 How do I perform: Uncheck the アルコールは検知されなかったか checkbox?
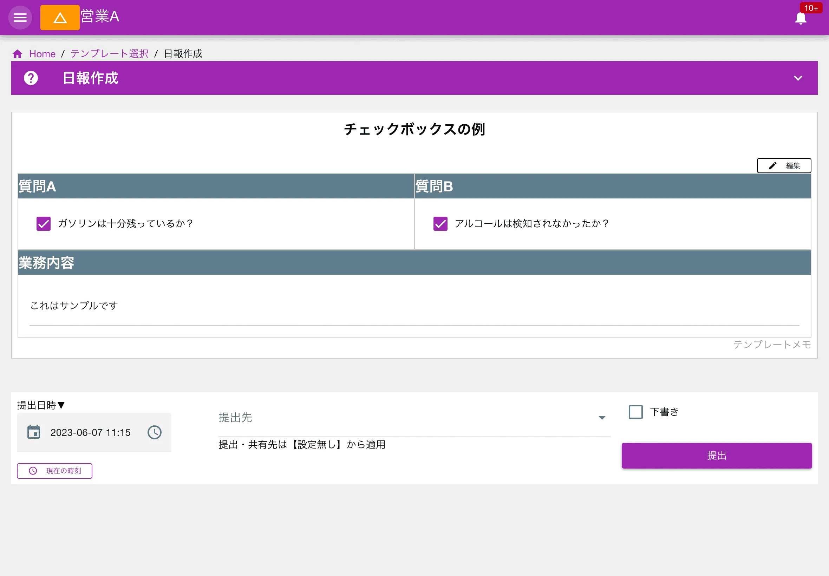tap(440, 223)
